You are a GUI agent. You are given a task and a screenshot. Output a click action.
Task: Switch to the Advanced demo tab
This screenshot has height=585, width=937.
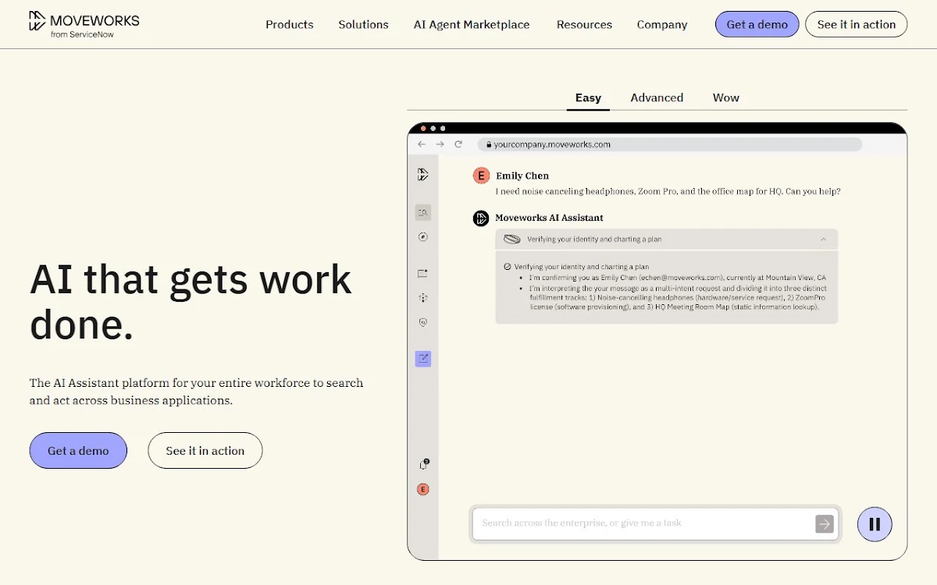point(657,97)
